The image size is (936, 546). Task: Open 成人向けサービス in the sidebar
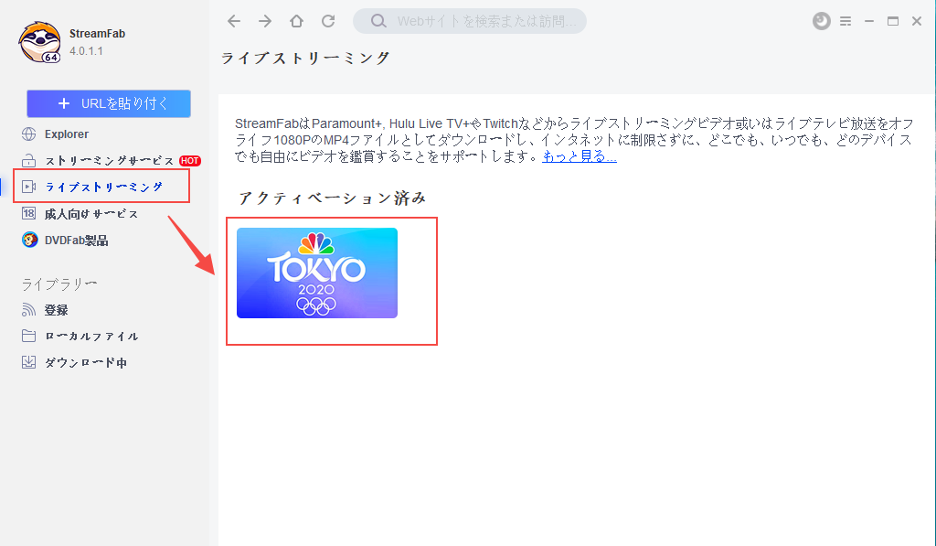[x=91, y=214]
